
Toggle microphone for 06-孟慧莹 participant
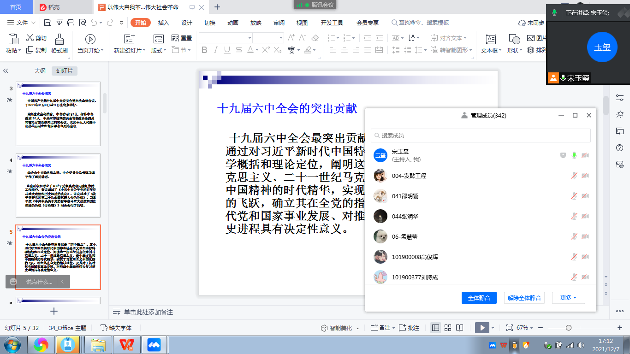[x=574, y=236]
